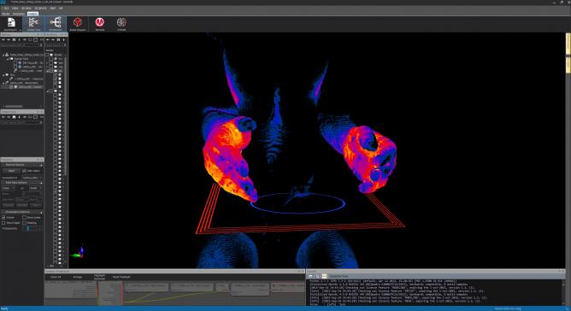Click the brain icon in ribbon
571x311 pixels.
[121, 22]
